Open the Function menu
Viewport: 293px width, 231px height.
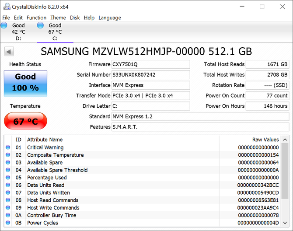pos(36,18)
